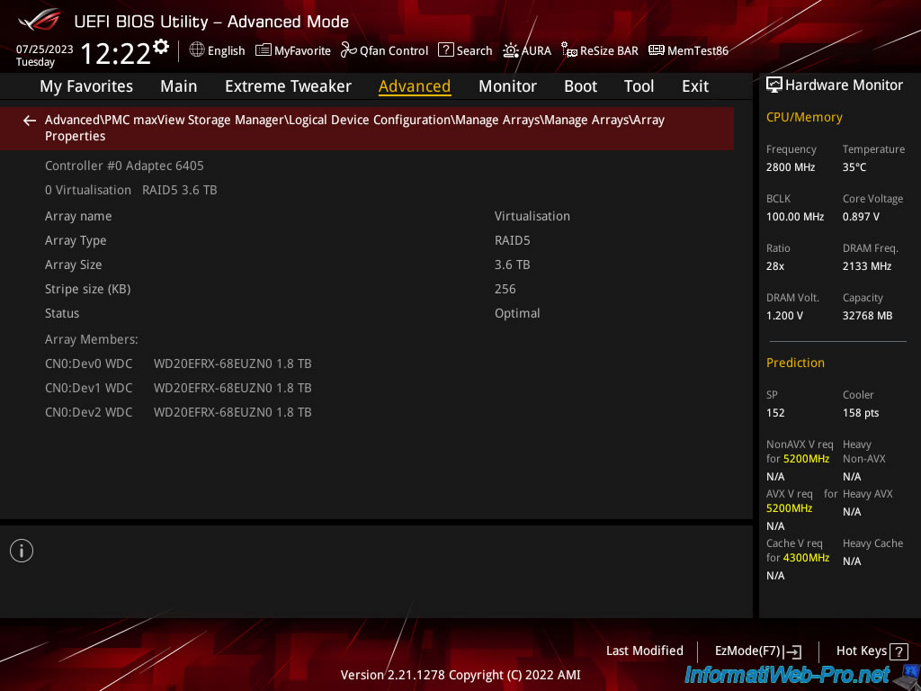Click the 2133 MHz DRAM frequency value

tap(867, 265)
